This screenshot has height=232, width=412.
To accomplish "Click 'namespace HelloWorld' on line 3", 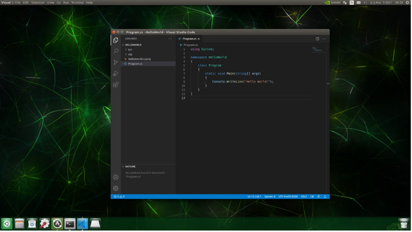I will click(x=209, y=57).
